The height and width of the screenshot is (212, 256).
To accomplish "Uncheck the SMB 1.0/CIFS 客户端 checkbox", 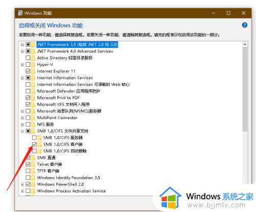I will [x=34, y=144].
